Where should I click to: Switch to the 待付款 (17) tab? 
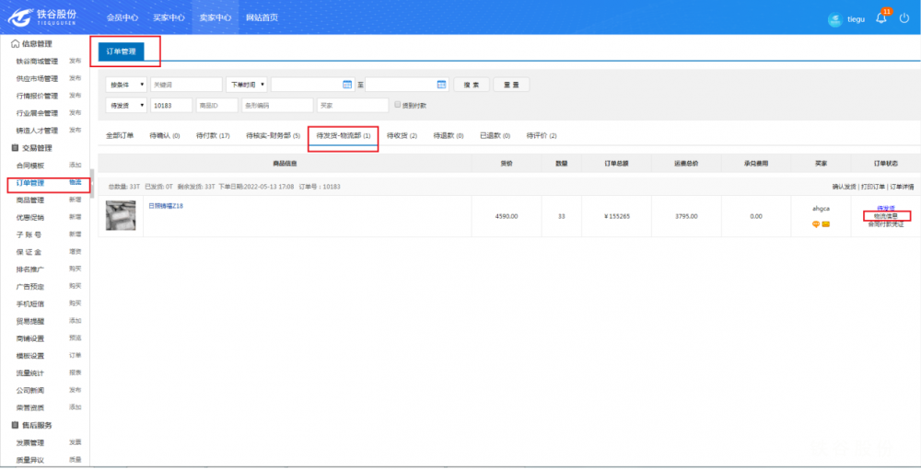tap(213, 135)
